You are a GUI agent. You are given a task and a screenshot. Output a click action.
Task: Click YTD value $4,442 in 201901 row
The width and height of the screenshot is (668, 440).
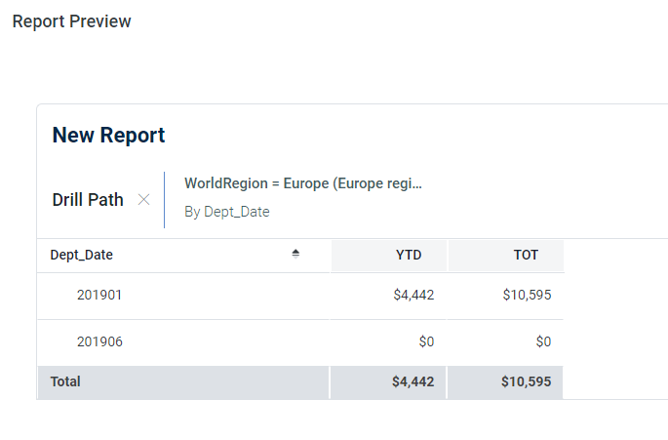(x=413, y=296)
